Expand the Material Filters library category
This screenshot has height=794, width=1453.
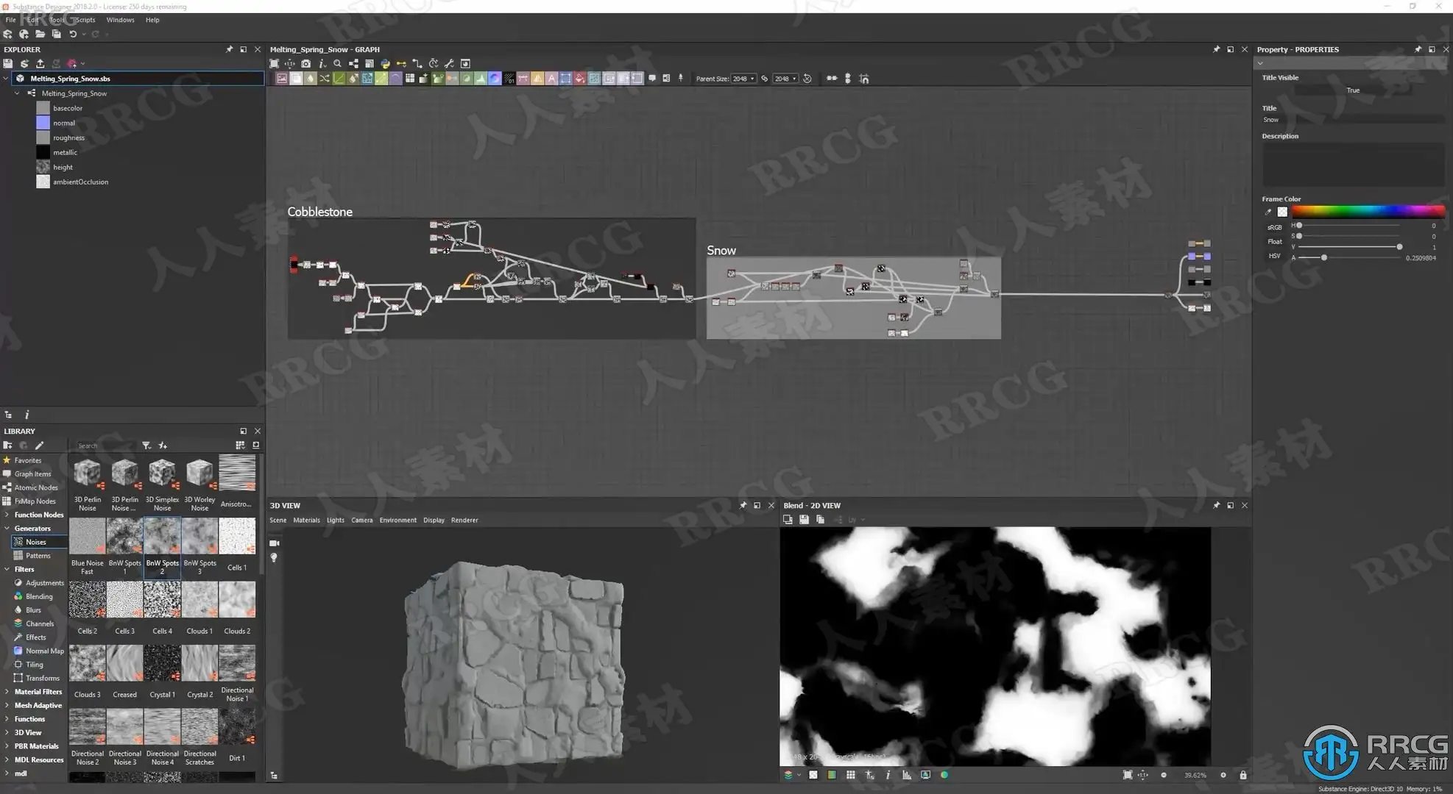tap(7, 692)
